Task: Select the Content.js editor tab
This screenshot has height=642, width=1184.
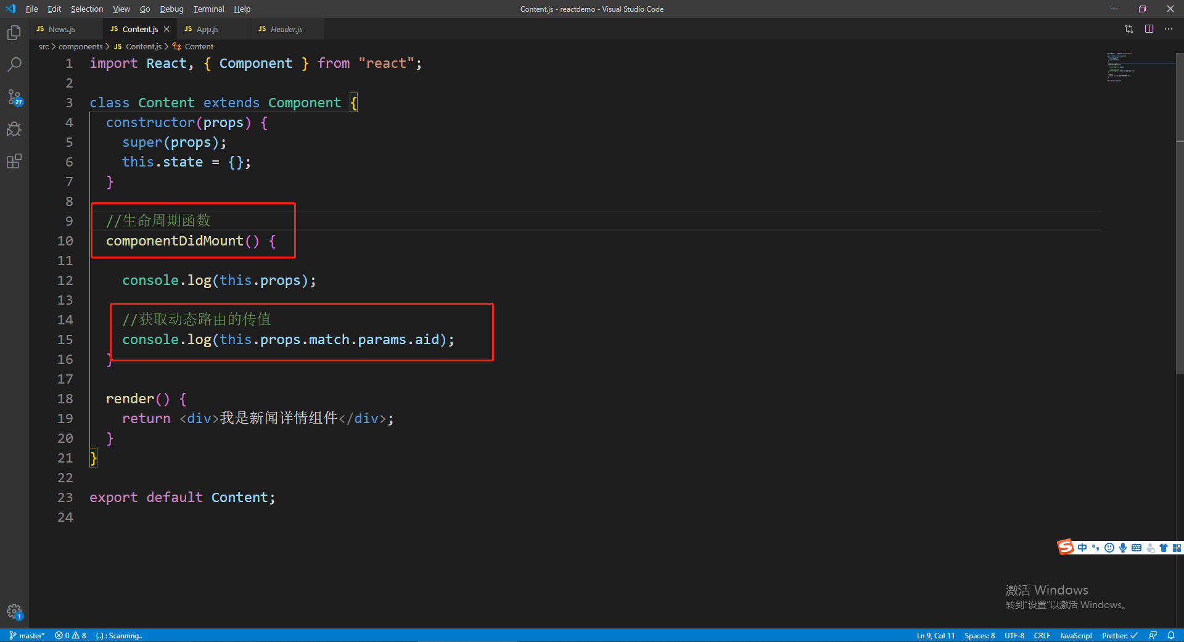Action: 140,29
